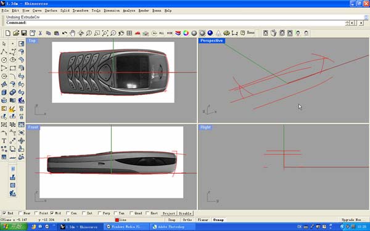Select the Pan hand tool
Viewport: 370px width, 231px height.
click(x=72, y=33)
